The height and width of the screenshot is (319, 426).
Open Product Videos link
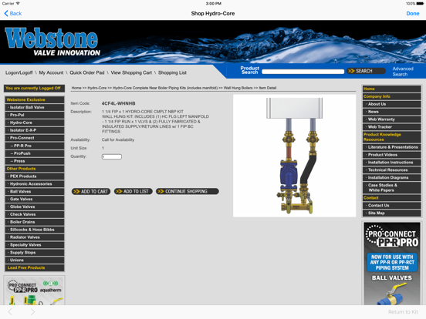pyautogui.click(x=392, y=155)
